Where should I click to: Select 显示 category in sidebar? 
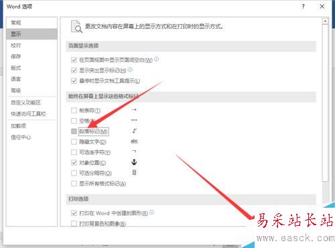(x=32, y=34)
